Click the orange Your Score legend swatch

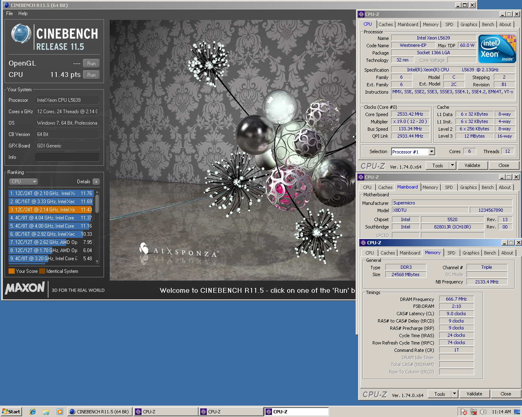coord(11,271)
